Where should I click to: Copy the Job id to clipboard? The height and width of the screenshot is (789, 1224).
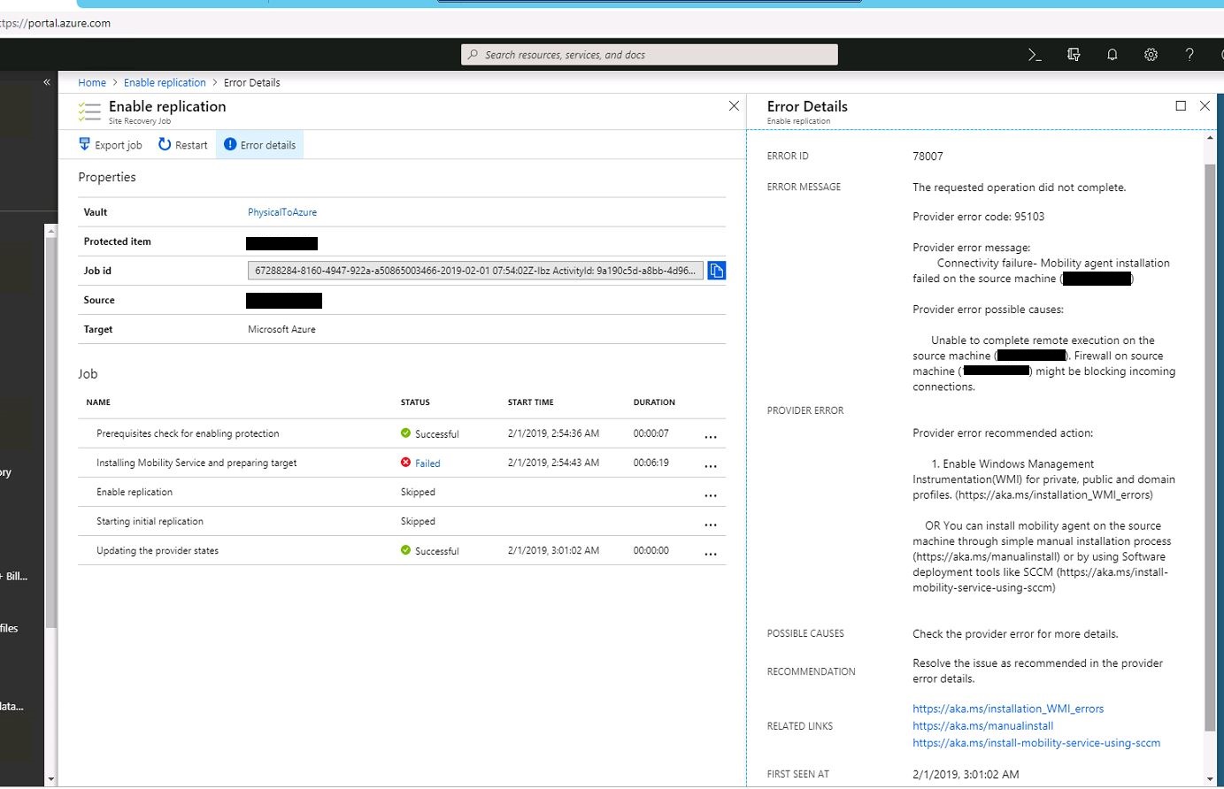tap(717, 271)
